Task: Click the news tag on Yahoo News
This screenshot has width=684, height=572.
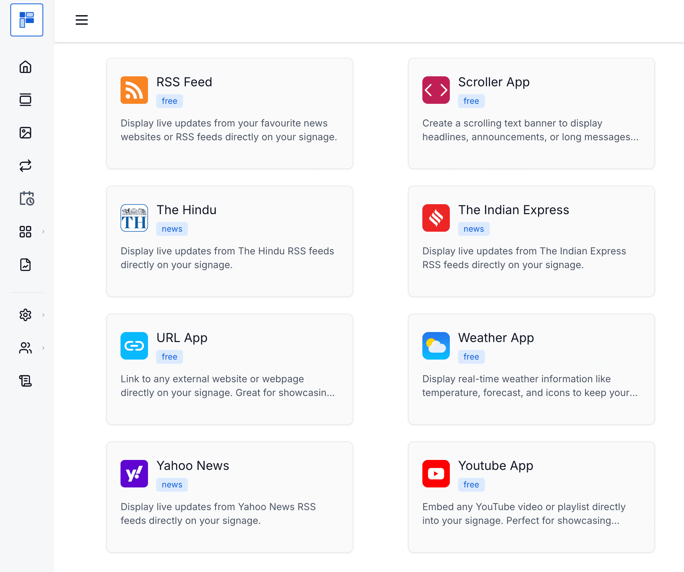Action: 172,485
